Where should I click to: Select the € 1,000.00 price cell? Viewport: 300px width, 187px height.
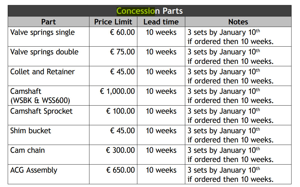(x=113, y=96)
